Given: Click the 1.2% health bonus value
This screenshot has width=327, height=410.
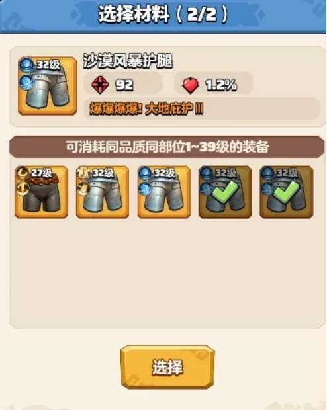Looking at the screenshot, I should pos(220,85).
